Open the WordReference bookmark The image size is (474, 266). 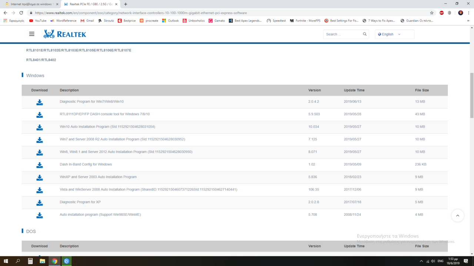click(63, 21)
